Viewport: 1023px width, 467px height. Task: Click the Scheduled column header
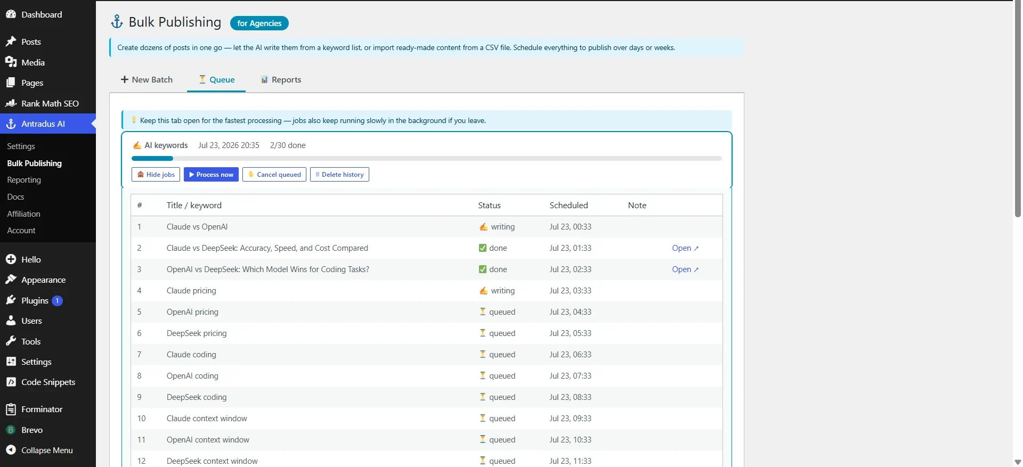point(569,205)
